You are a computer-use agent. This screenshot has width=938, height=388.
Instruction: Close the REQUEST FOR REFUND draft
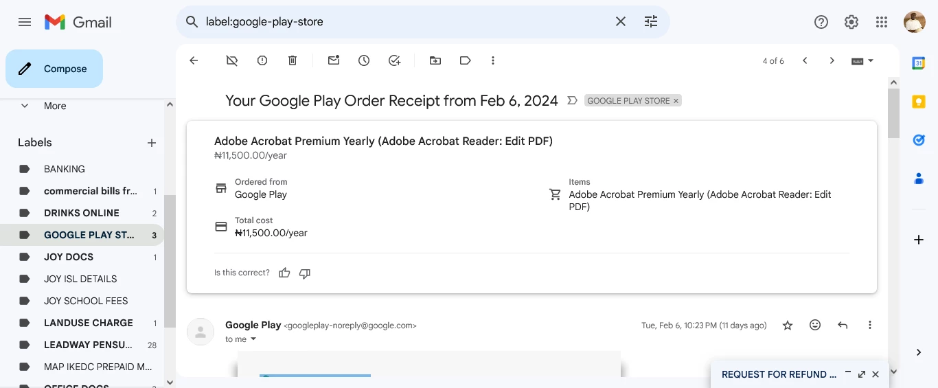876,374
